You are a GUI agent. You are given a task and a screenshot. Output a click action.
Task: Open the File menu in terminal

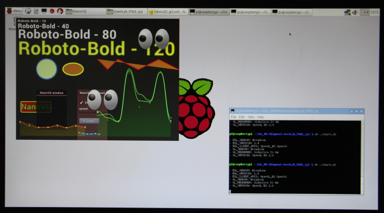(x=234, y=117)
